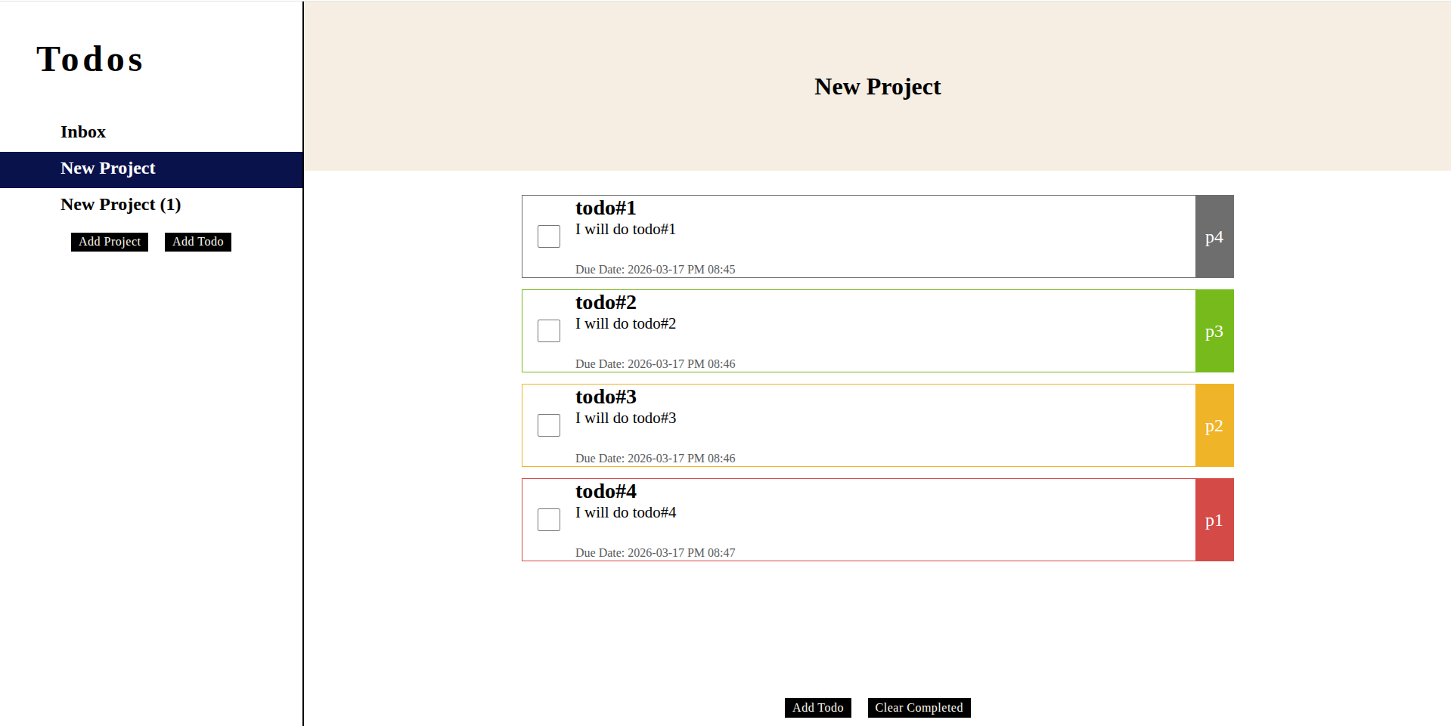Screen dimensions: 1451x726
Task: Click the gray p4 priority tag
Action: [1214, 237]
